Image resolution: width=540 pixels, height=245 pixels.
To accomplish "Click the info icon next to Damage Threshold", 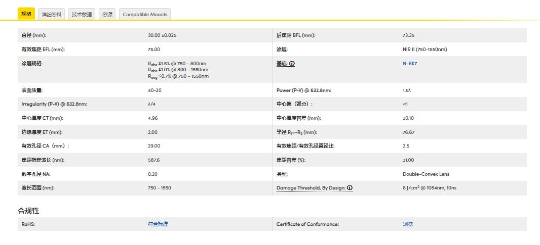I will [350, 188].
